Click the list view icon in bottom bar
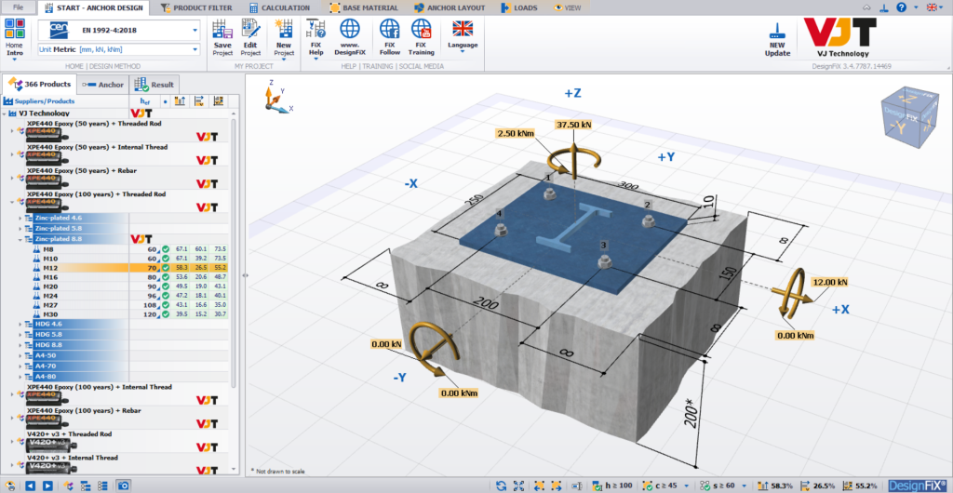Image resolution: width=953 pixels, height=493 pixels. (x=102, y=486)
